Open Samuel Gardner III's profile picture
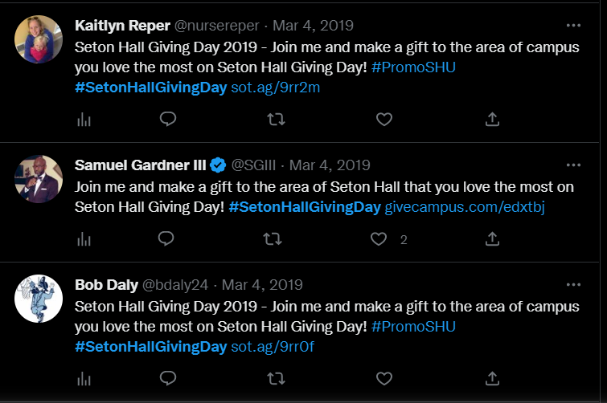 pyautogui.click(x=39, y=179)
